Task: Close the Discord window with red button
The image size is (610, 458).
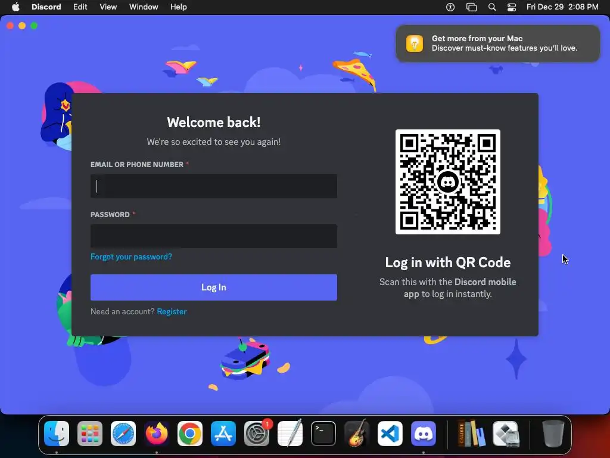Action: tap(10, 26)
